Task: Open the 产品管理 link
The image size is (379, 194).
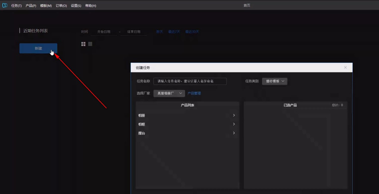Action: pyautogui.click(x=194, y=93)
